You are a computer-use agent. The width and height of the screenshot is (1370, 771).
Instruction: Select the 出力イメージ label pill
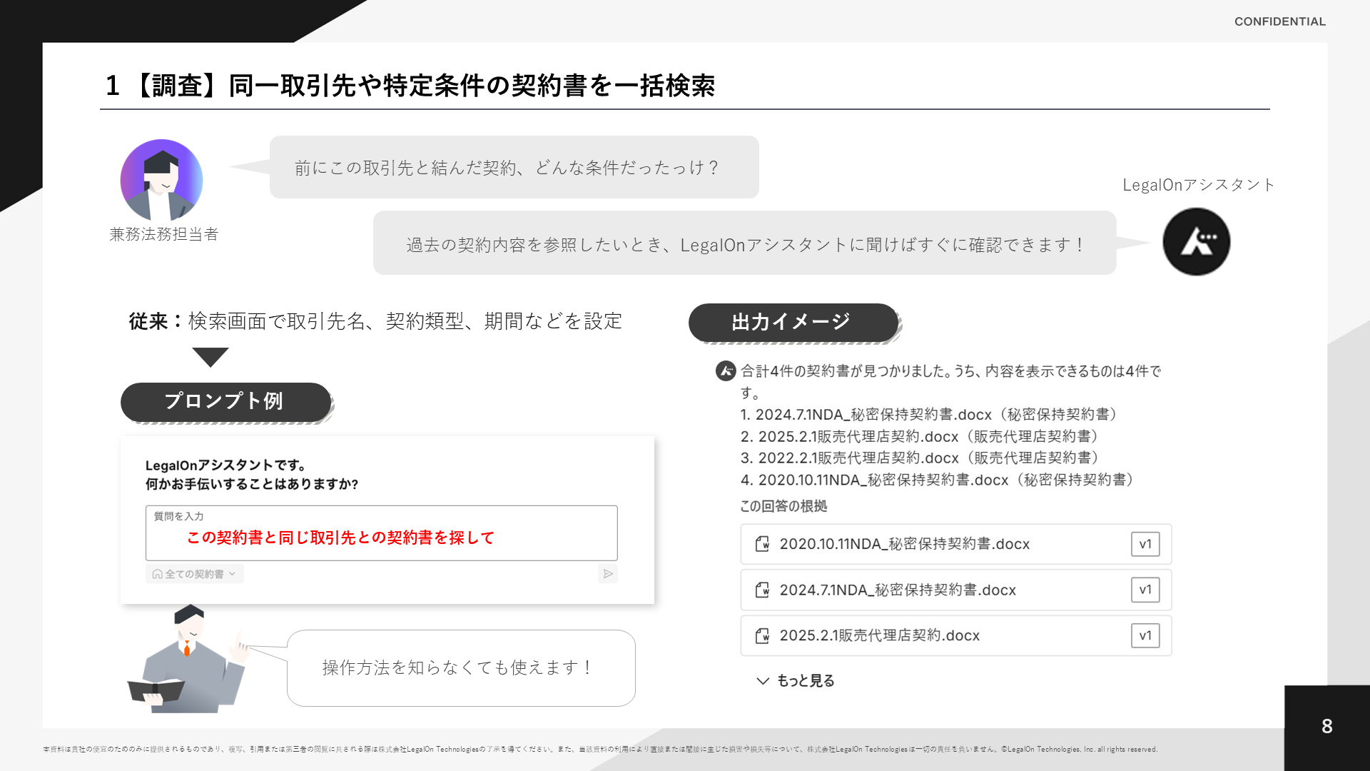(792, 322)
